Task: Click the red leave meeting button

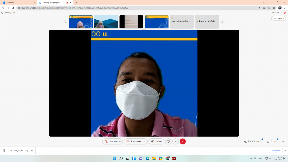Action: [x=183, y=142]
